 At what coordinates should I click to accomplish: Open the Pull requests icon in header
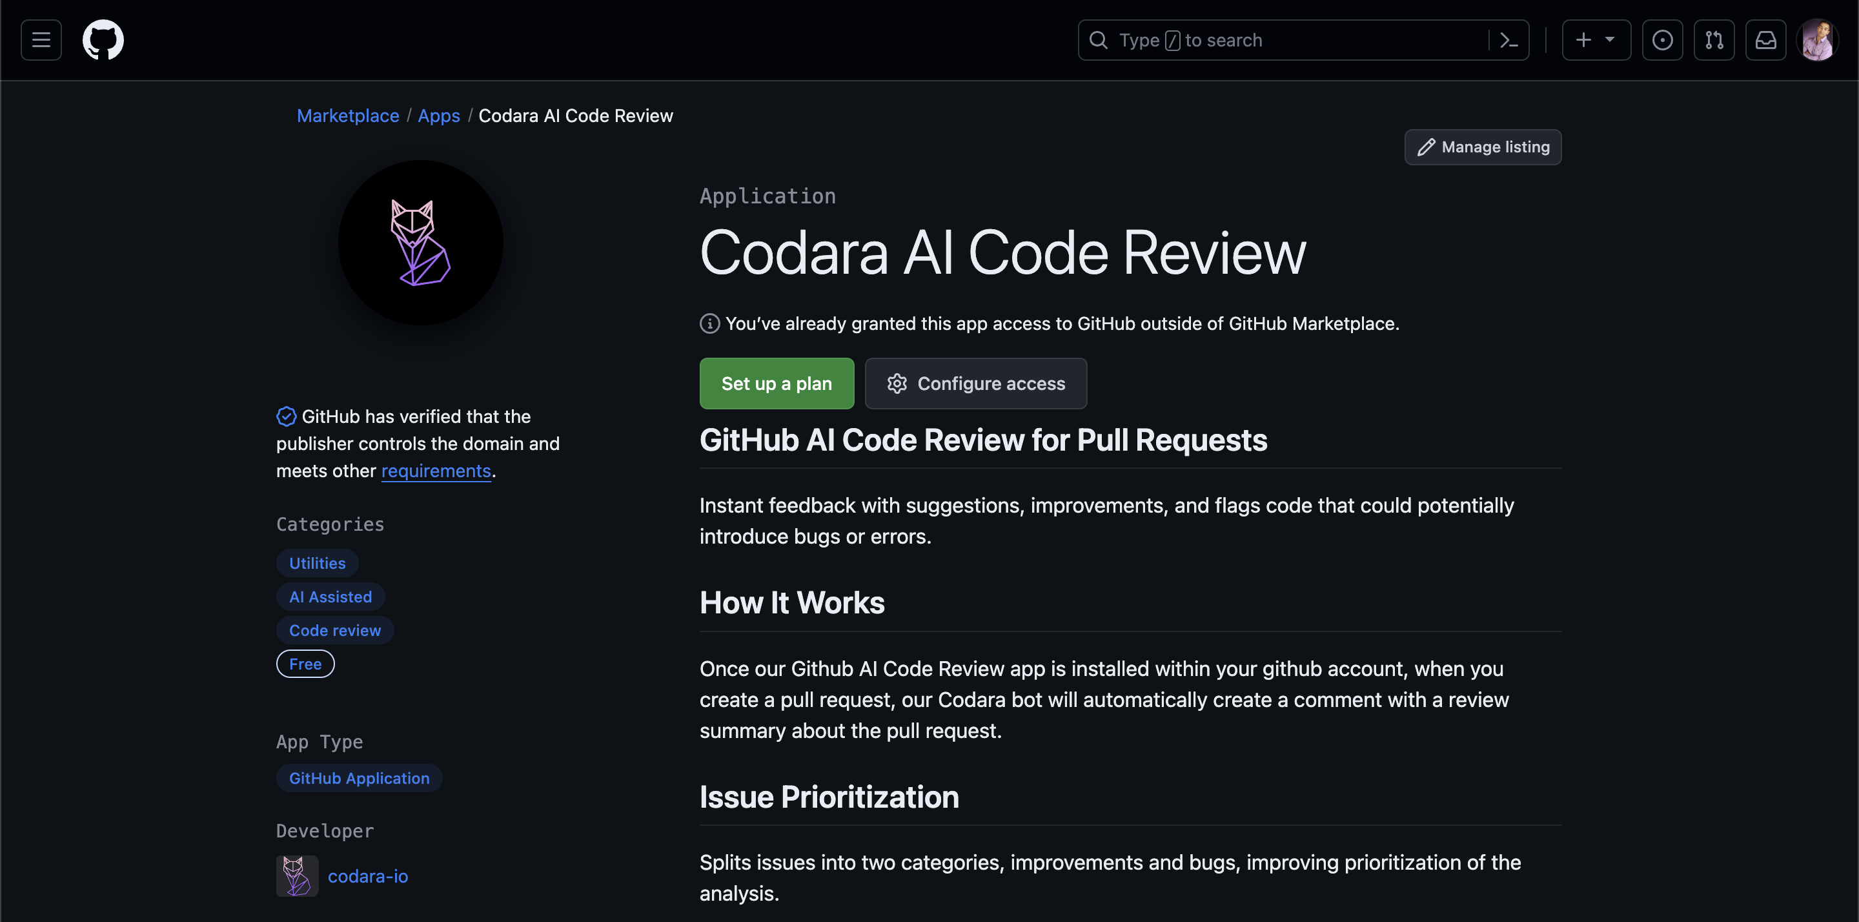pos(1714,40)
